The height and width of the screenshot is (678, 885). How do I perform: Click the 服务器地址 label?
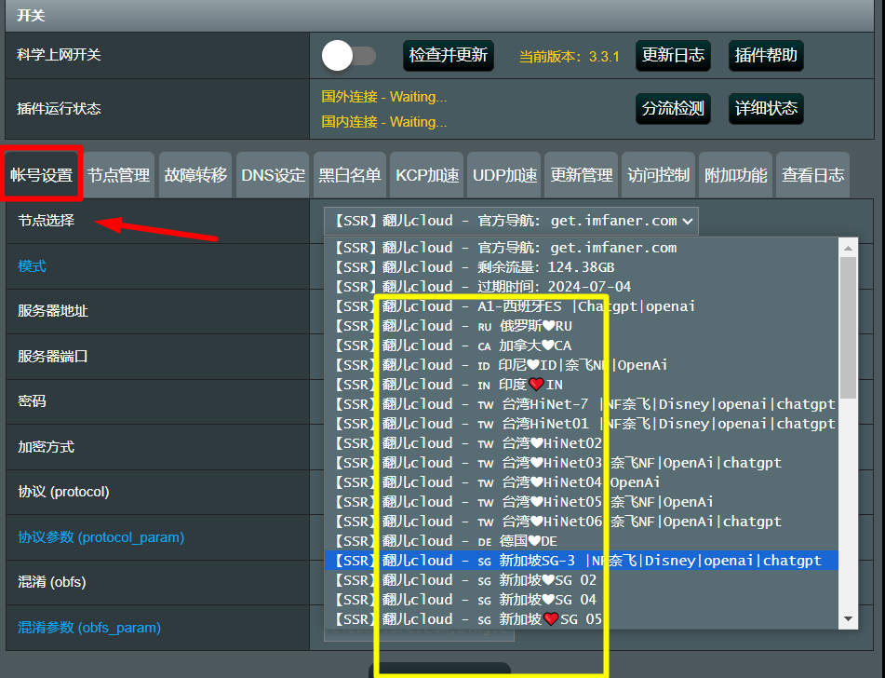point(53,311)
